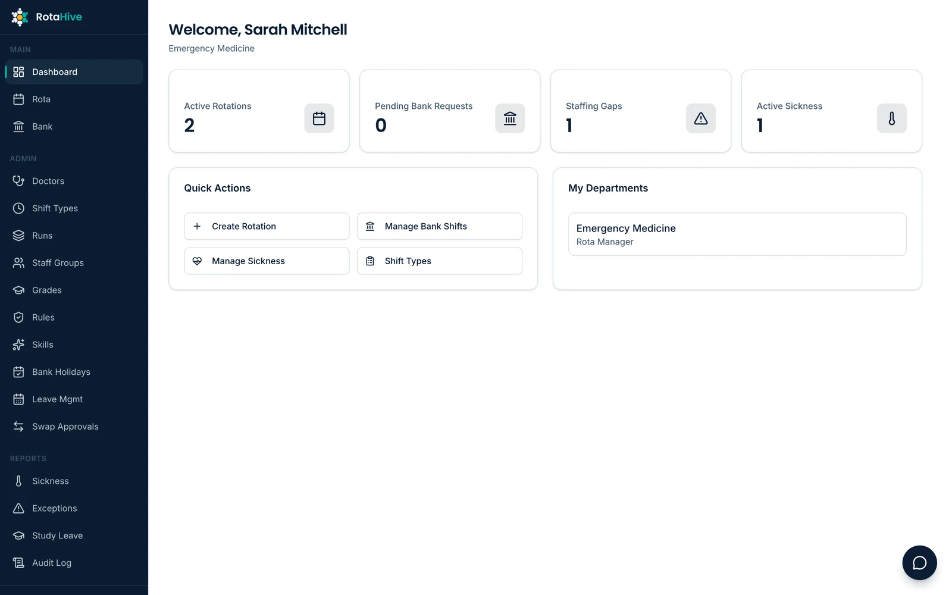The width and height of the screenshot is (952, 595).
Task: Click the Shift Types quick action button
Action: pos(440,261)
